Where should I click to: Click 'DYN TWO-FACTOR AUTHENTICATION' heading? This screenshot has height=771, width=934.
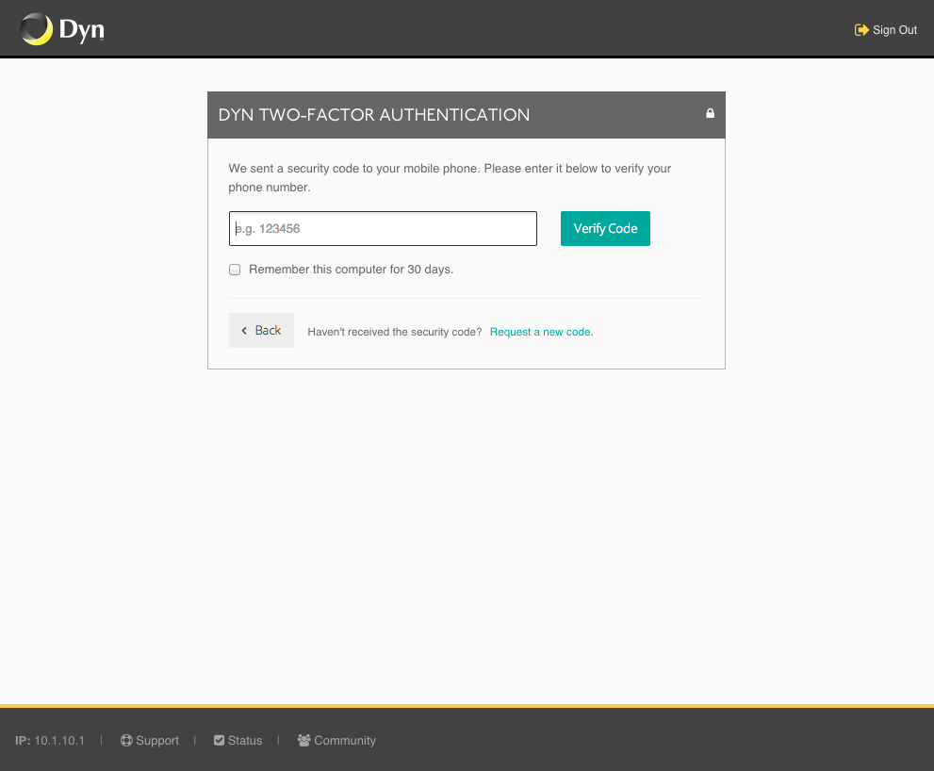click(374, 114)
